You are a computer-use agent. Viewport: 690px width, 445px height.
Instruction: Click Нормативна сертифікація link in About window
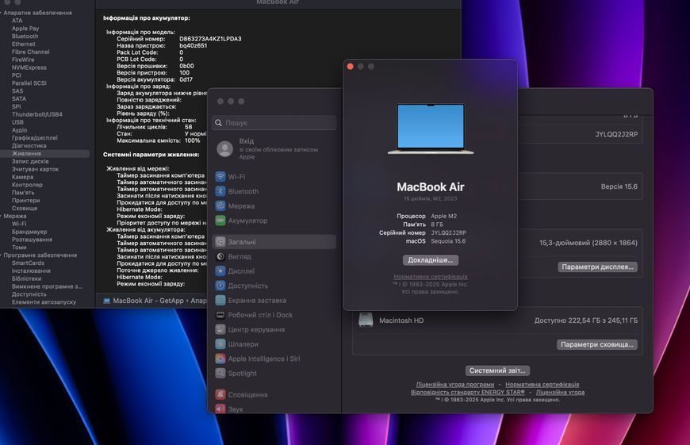pyautogui.click(x=431, y=276)
